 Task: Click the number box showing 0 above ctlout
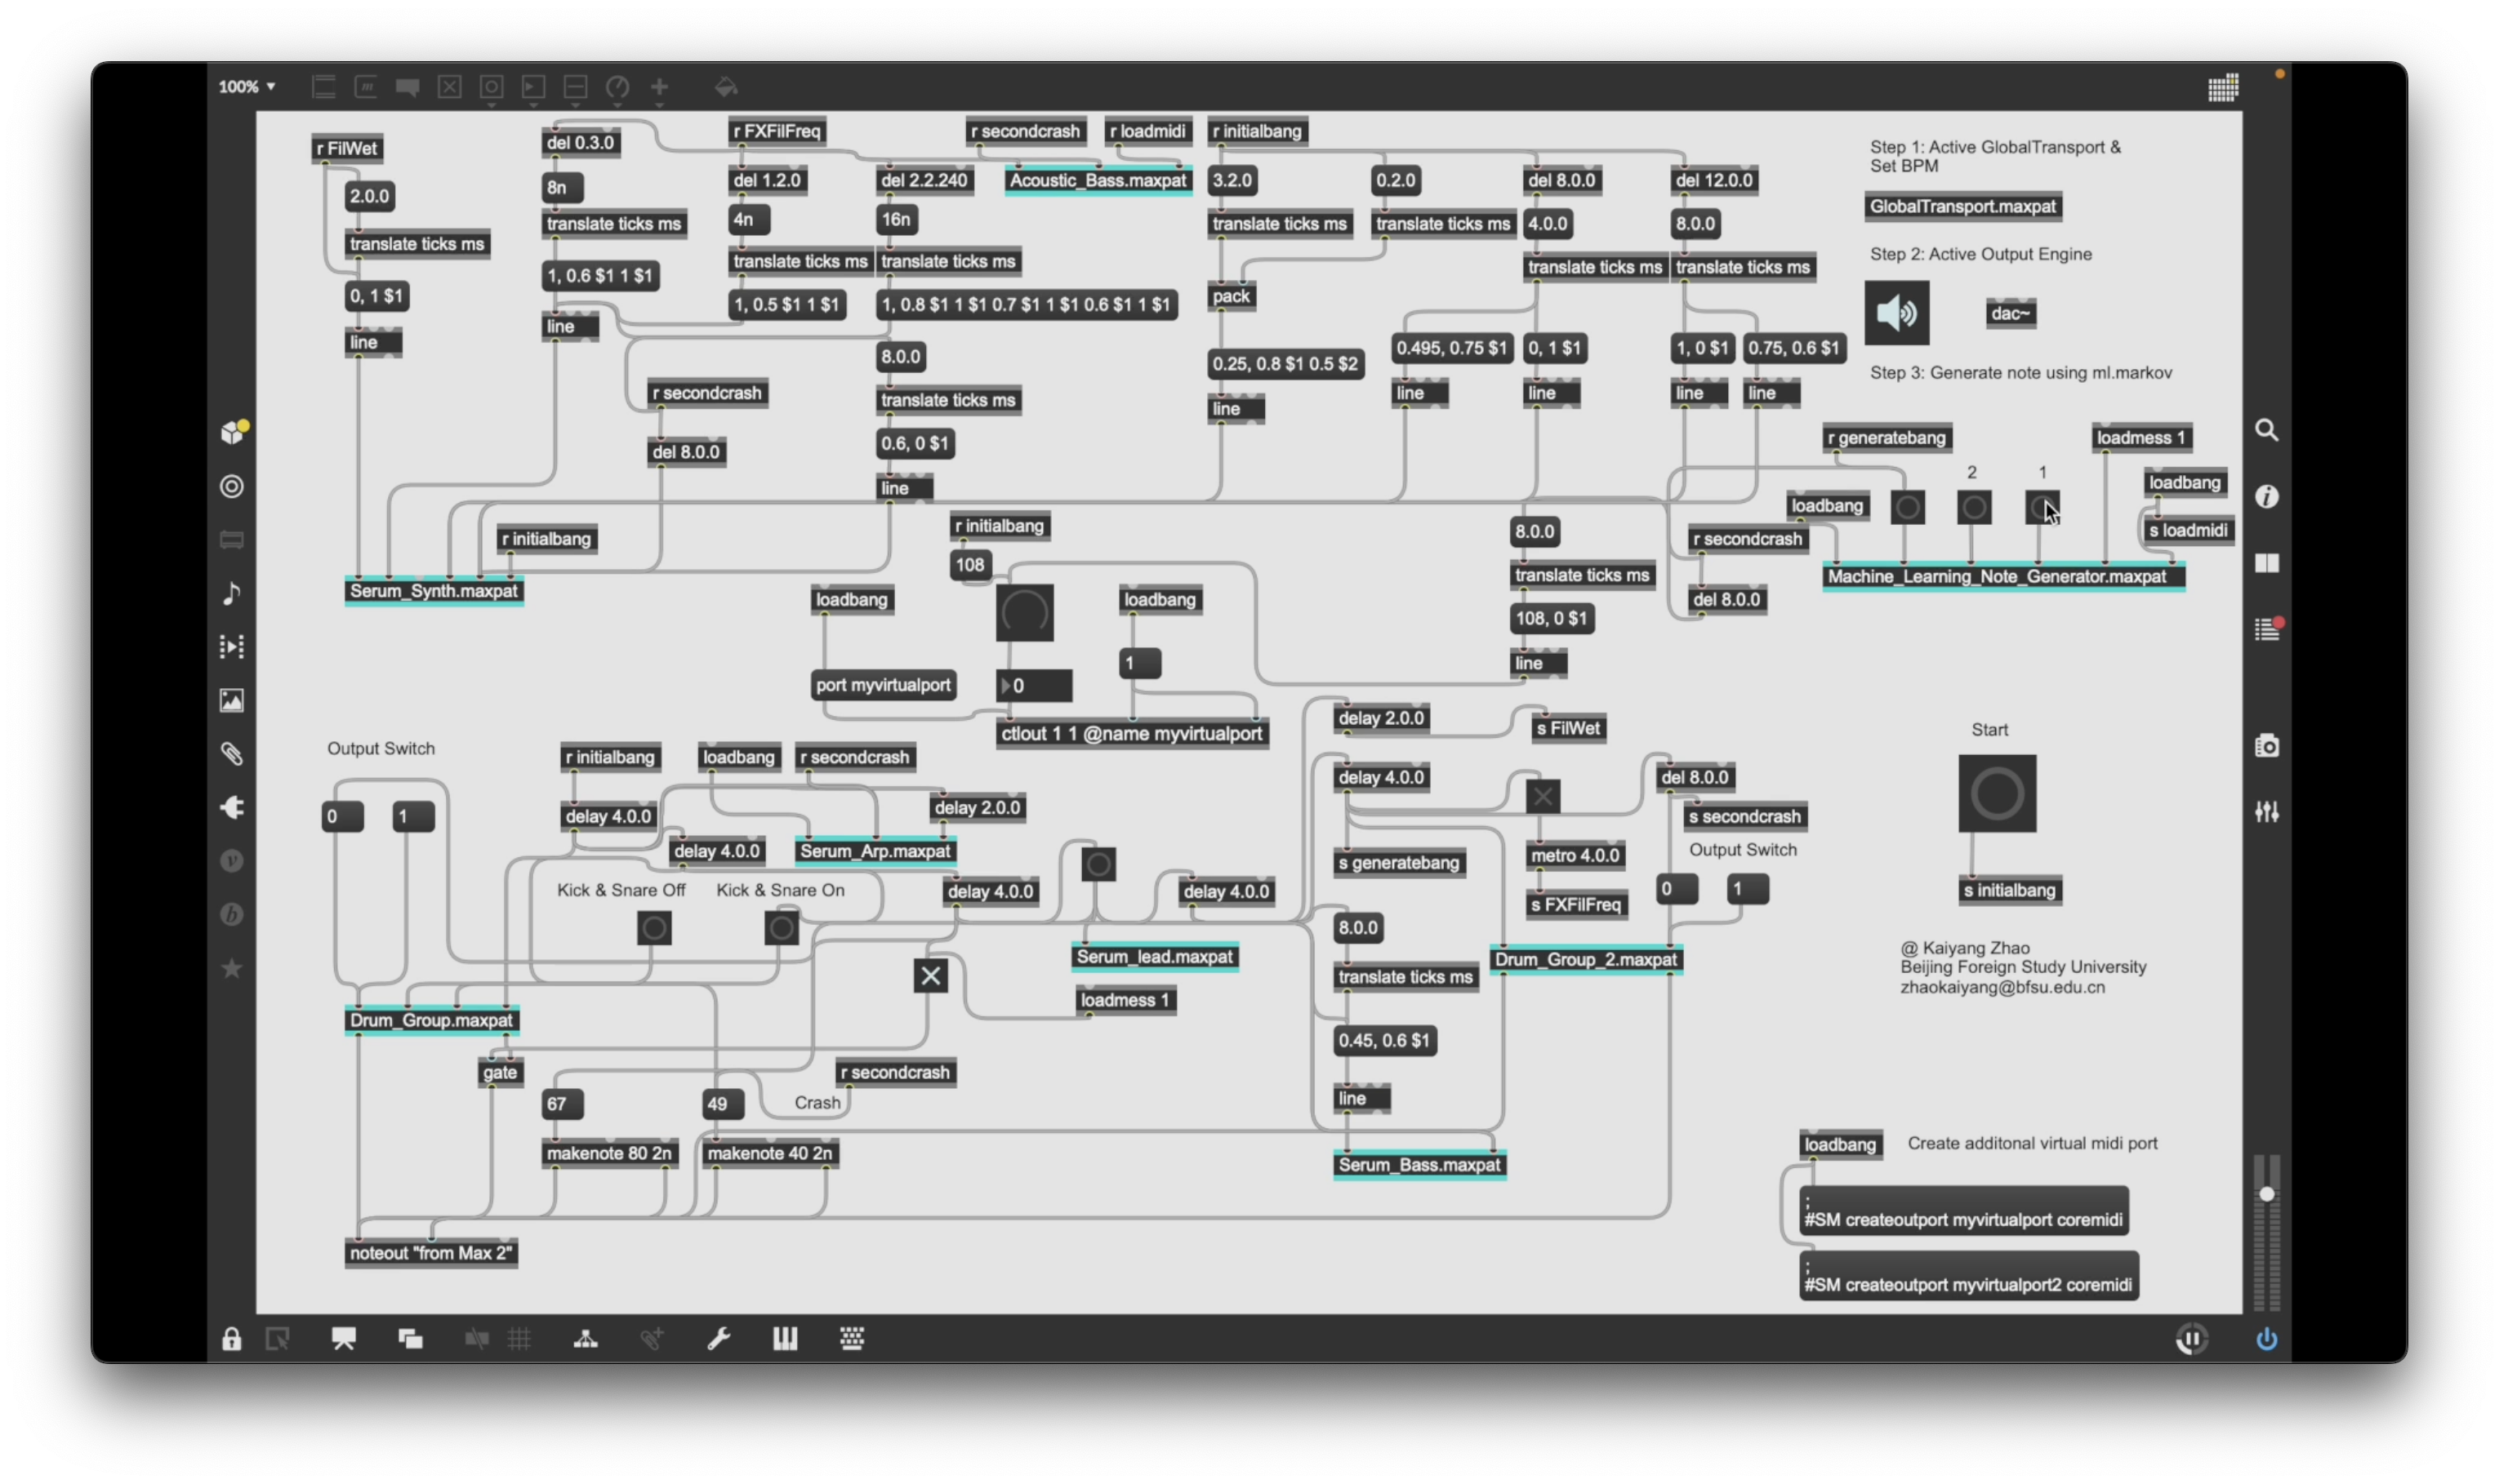click(x=1033, y=685)
